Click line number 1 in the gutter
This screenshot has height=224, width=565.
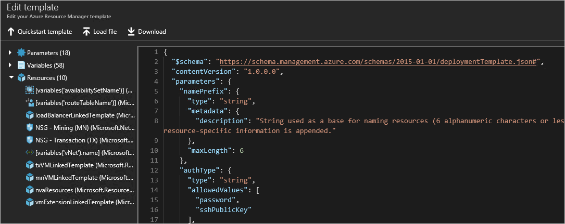pos(156,52)
